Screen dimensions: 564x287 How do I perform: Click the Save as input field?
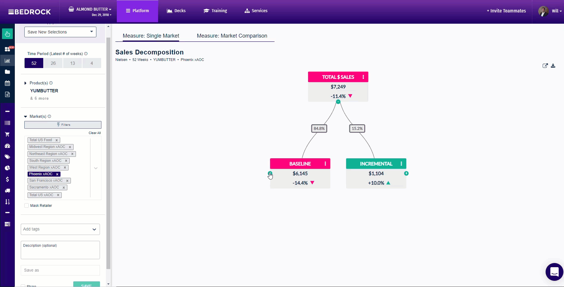(x=60, y=270)
